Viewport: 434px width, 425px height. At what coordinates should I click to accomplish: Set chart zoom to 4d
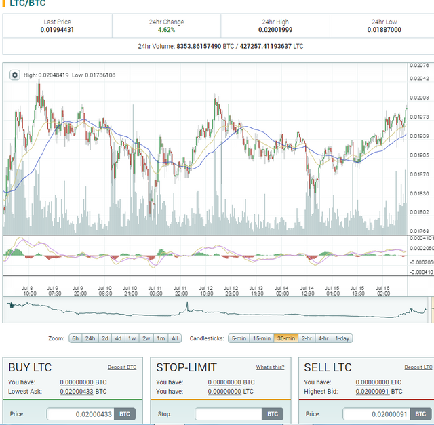pyautogui.click(x=118, y=338)
